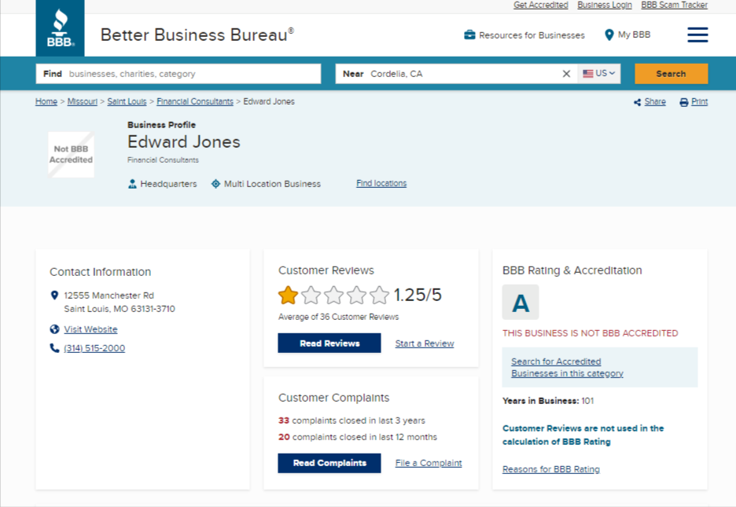Open My BBB menu
The width and height of the screenshot is (736, 507).
pos(627,35)
